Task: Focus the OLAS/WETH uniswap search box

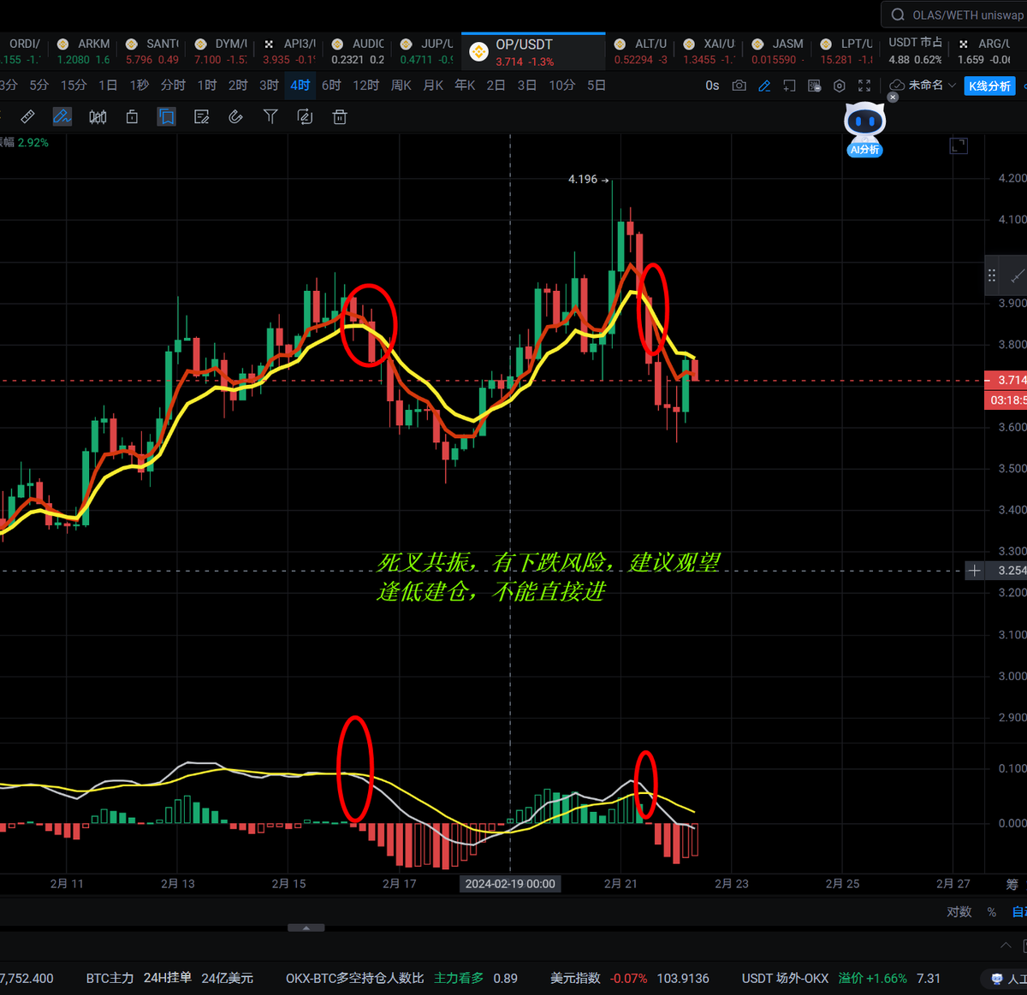Action: pos(954,15)
